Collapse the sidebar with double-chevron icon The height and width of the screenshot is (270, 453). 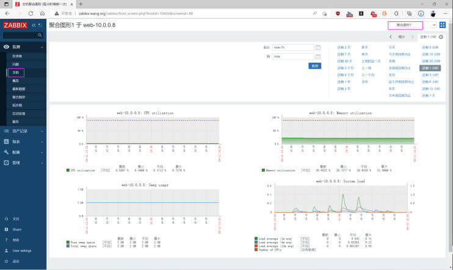pyautogui.click(x=34, y=26)
